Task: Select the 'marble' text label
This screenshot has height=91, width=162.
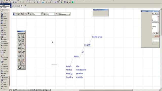Action: pos(79,77)
